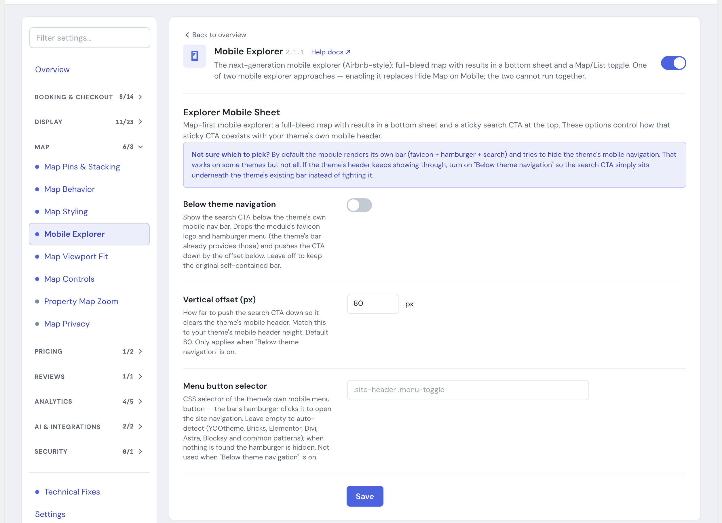Enable Below theme navigation switch
The width and height of the screenshot is (722, 523).
359,205
